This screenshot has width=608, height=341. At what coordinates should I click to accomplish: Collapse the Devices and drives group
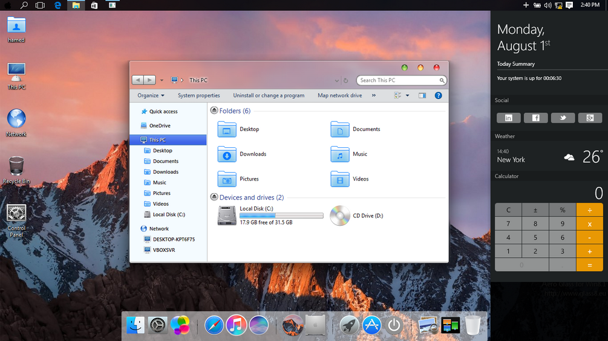[x=214, y=197]
